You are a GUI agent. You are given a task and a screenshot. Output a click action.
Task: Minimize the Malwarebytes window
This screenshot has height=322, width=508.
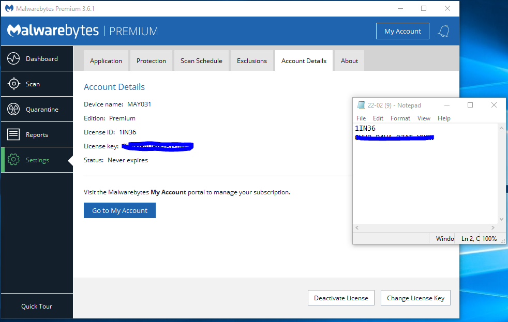click(x=400, y=8)
